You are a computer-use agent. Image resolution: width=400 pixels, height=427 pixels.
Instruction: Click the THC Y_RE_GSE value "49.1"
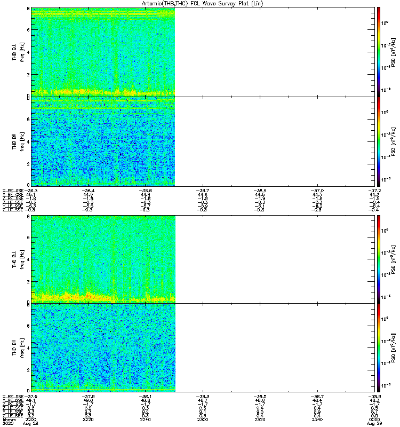pyautogui.click(x=31, y=401)
